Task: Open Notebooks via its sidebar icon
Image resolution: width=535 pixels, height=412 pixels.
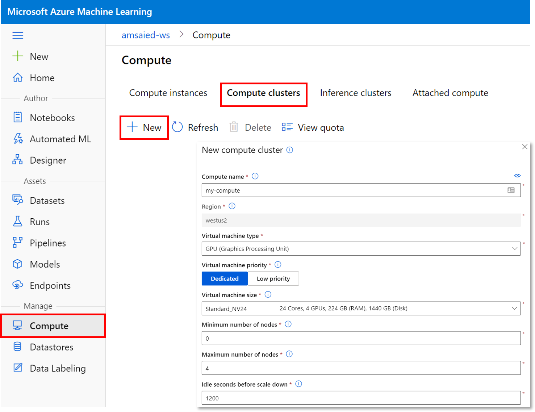Action: tap(18, 117)
